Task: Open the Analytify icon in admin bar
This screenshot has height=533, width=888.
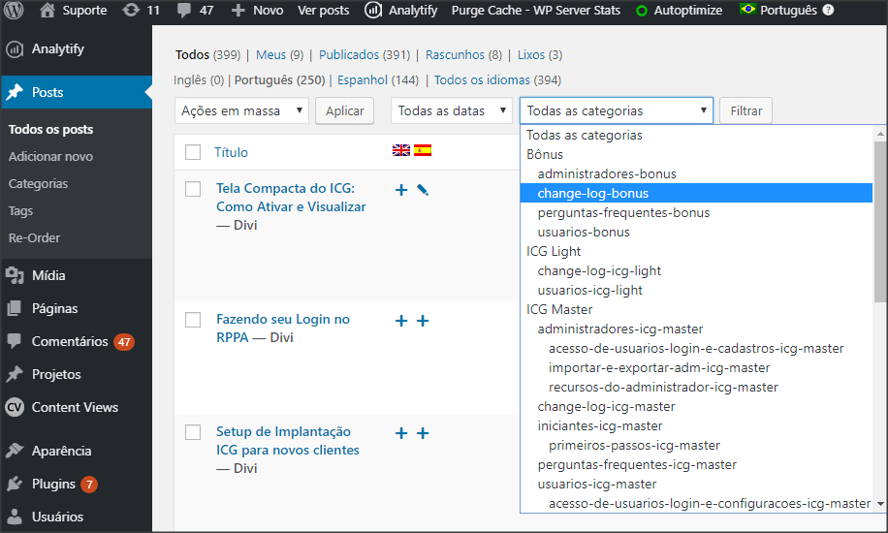Action: [372, 11]
